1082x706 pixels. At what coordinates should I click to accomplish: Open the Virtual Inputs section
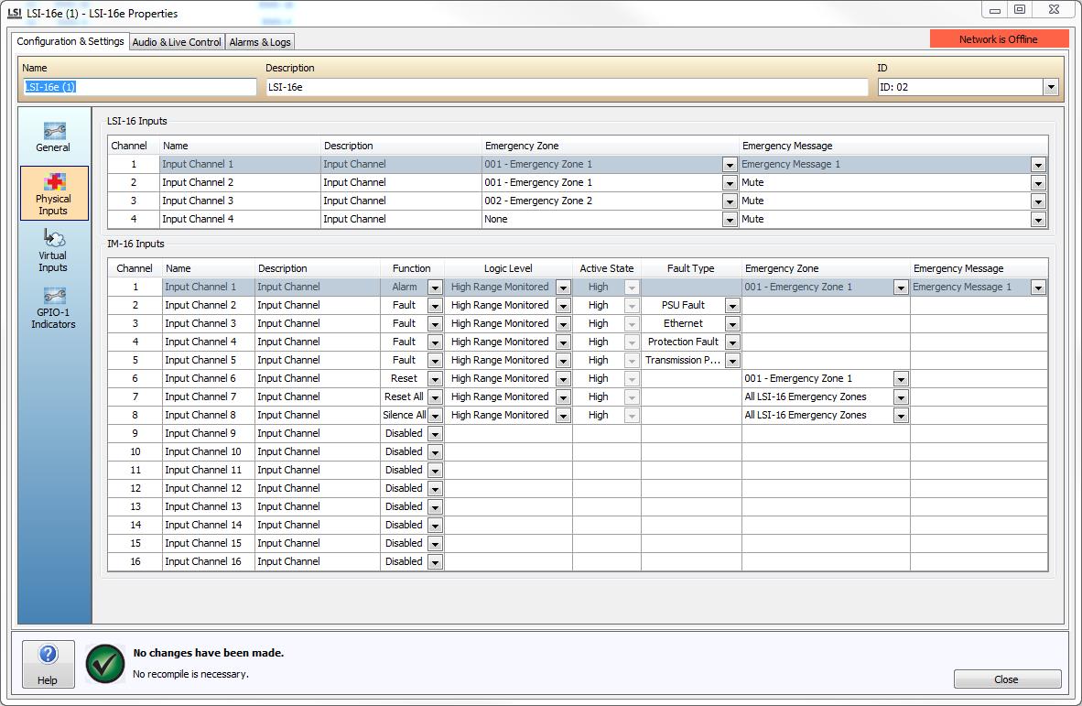[53, 251]
